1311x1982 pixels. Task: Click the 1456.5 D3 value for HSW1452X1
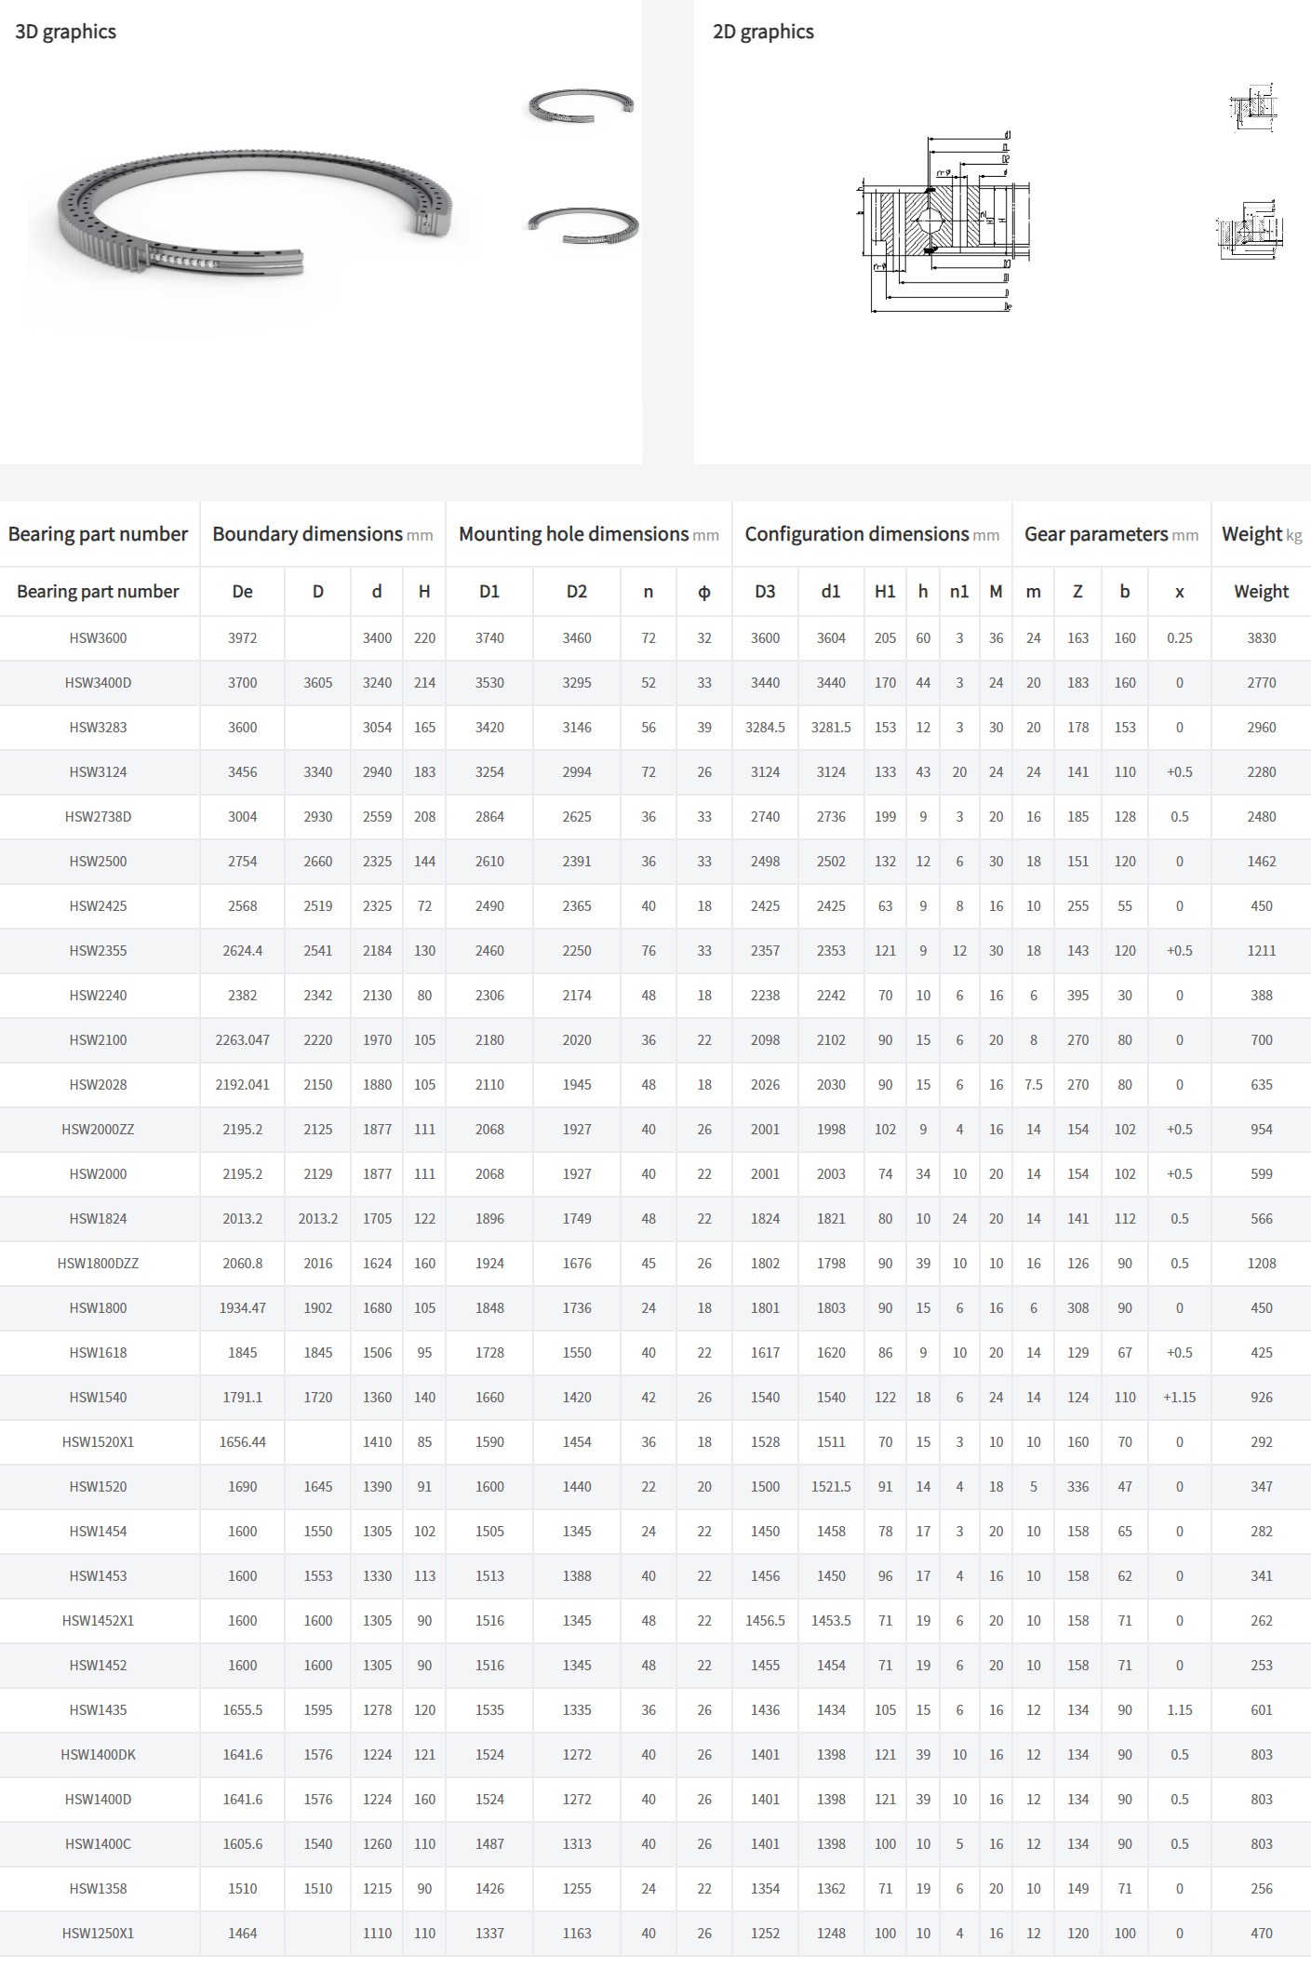(x=765, y=1621)
